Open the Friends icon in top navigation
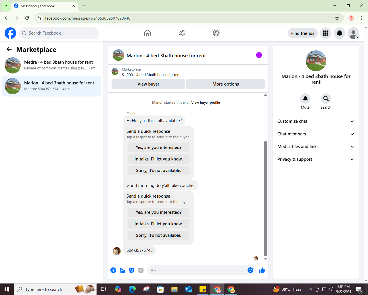The height and width of the screenshot is (295, 368). click(x=182, y=33)
